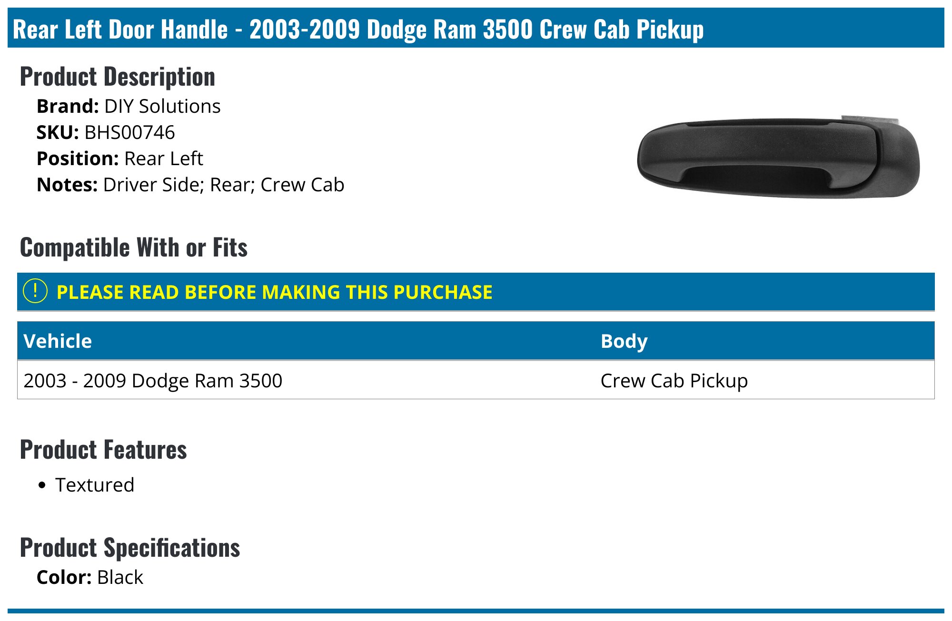Click the 'Black' color value
Screen dimensions: 952x621
pos(120,577)
